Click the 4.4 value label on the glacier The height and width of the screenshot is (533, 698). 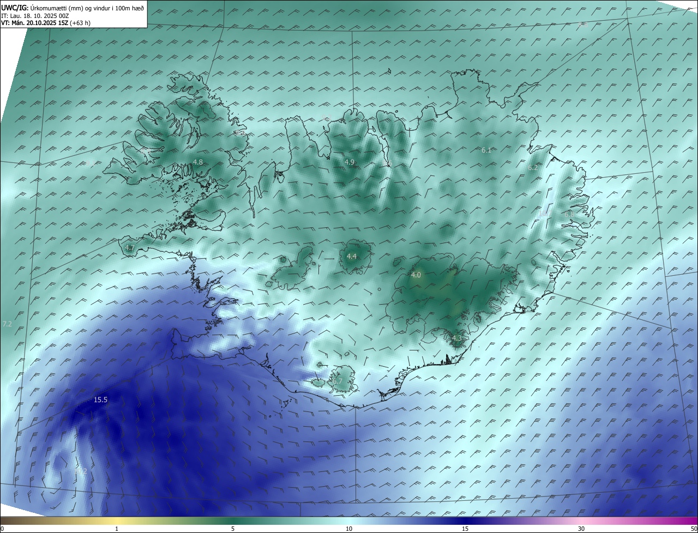tap(352, 256)
